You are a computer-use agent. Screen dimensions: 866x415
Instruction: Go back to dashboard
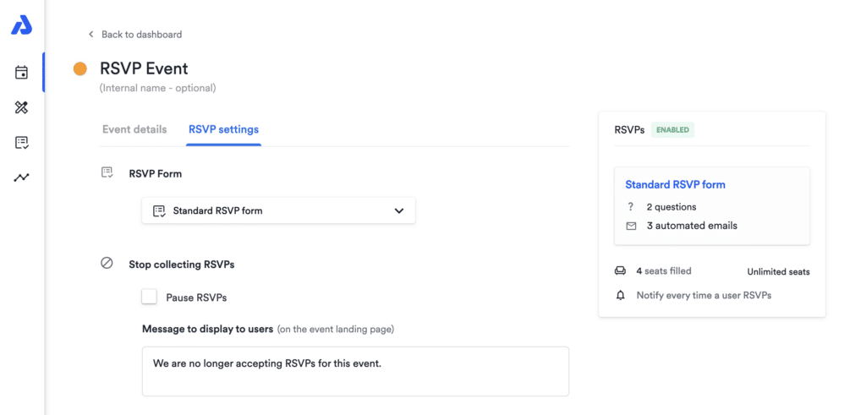click(141, 34)
